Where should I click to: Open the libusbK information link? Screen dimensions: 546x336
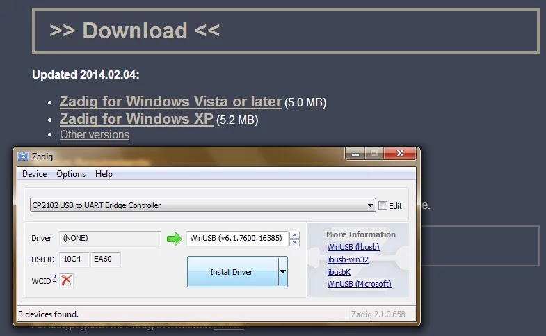tap(339, 272)
